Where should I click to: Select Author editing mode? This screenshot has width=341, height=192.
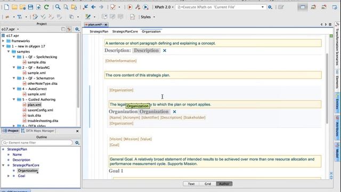[224, 184]
